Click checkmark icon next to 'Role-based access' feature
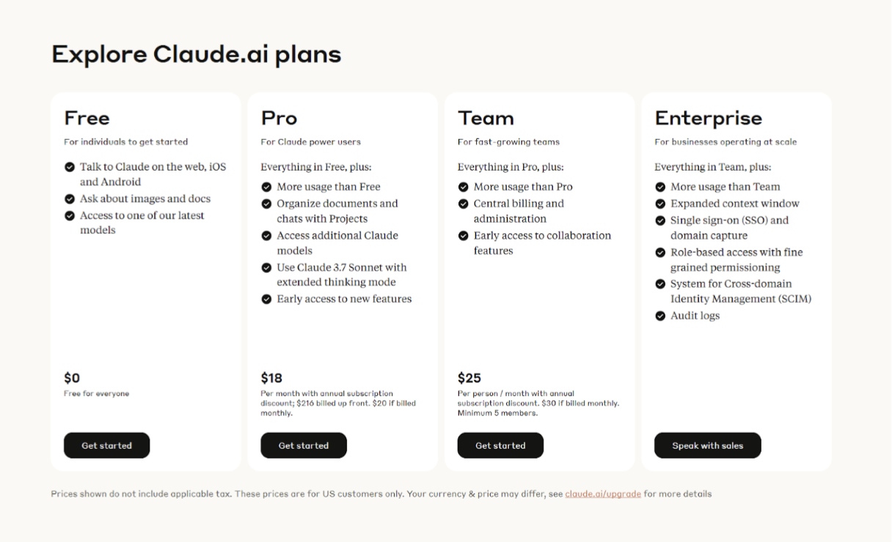The height and width of the screenshot is (542, 892). point(660,253)
